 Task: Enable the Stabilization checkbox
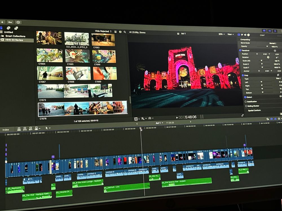click(246, 102)
